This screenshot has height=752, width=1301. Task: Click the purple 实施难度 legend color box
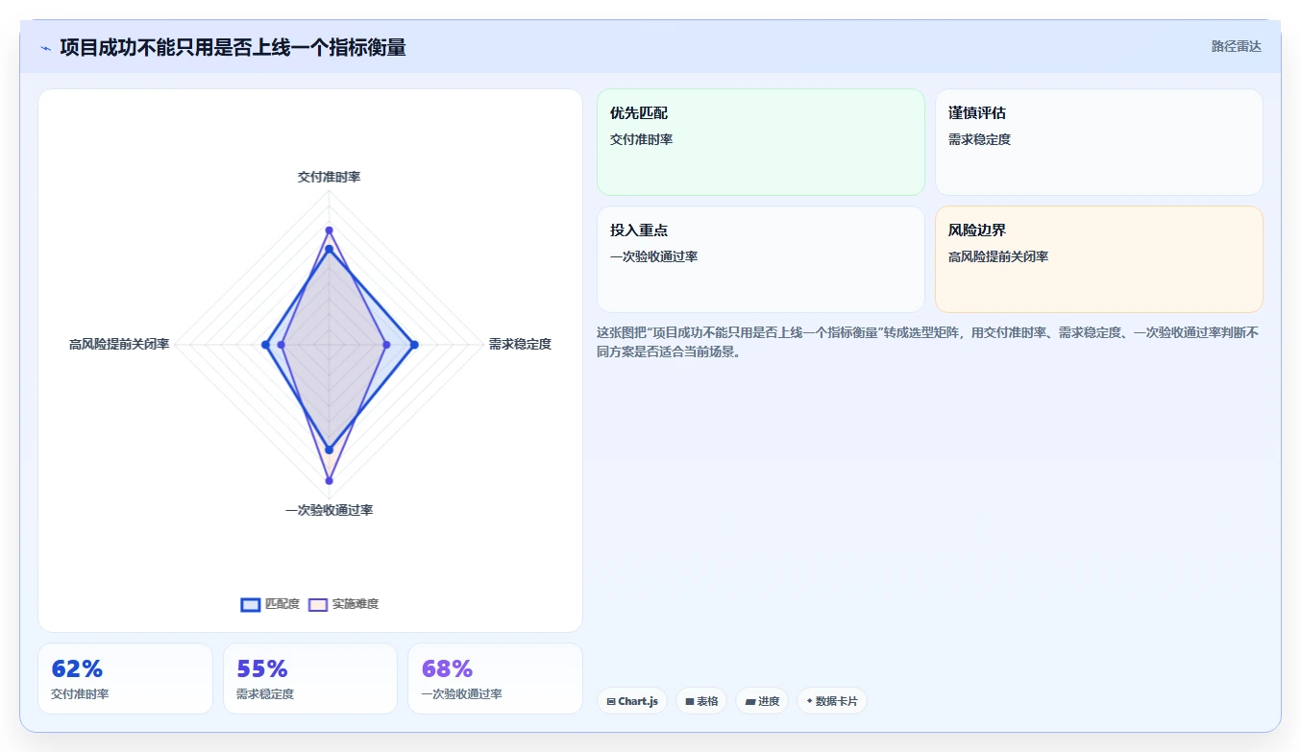pyautogui.click(x=318, y=604)
